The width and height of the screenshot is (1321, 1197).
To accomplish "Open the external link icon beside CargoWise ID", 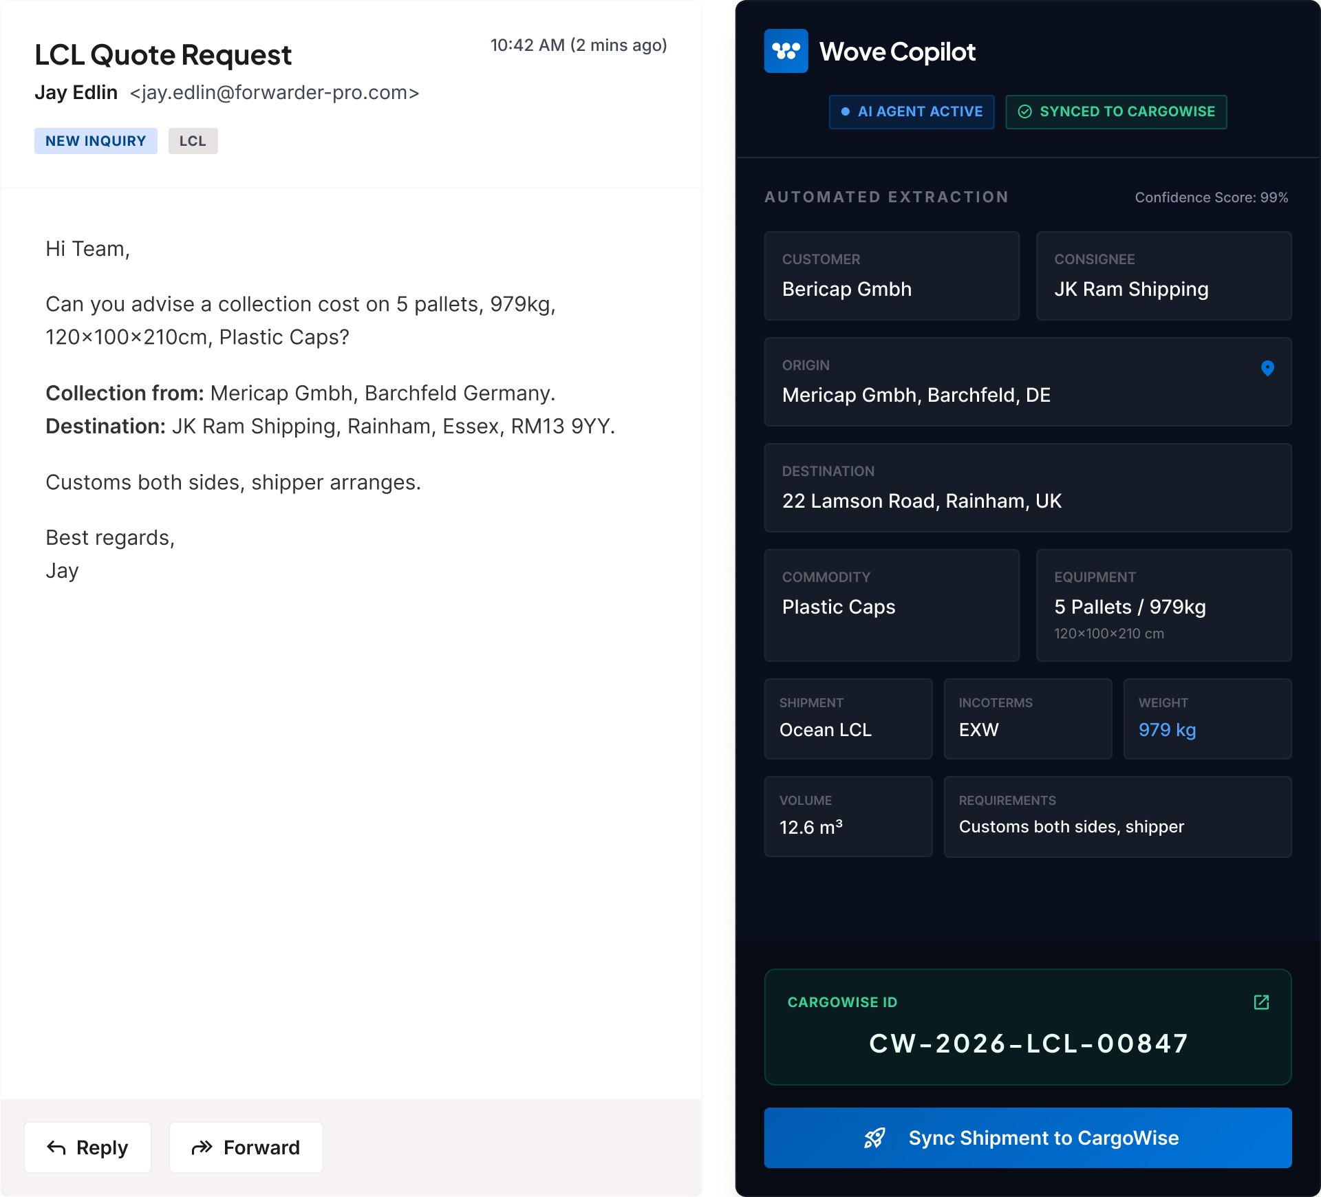I will tap(1262, 1003).
